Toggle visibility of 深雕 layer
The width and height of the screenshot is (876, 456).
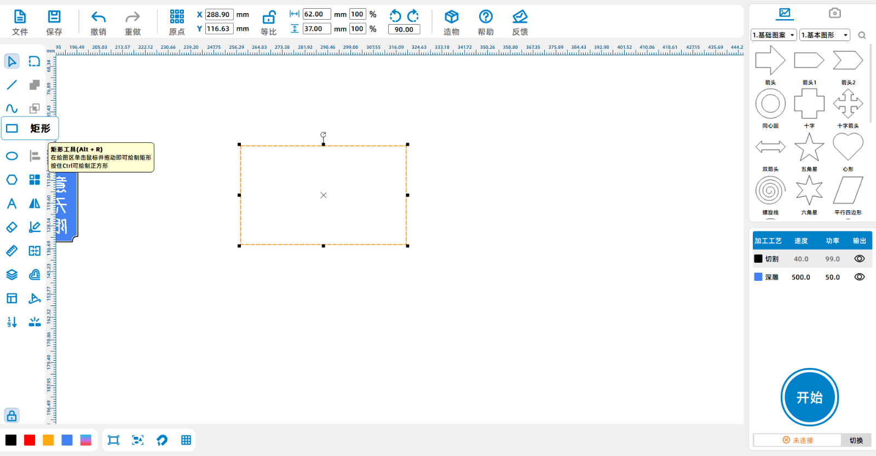(x=859, y=277)
